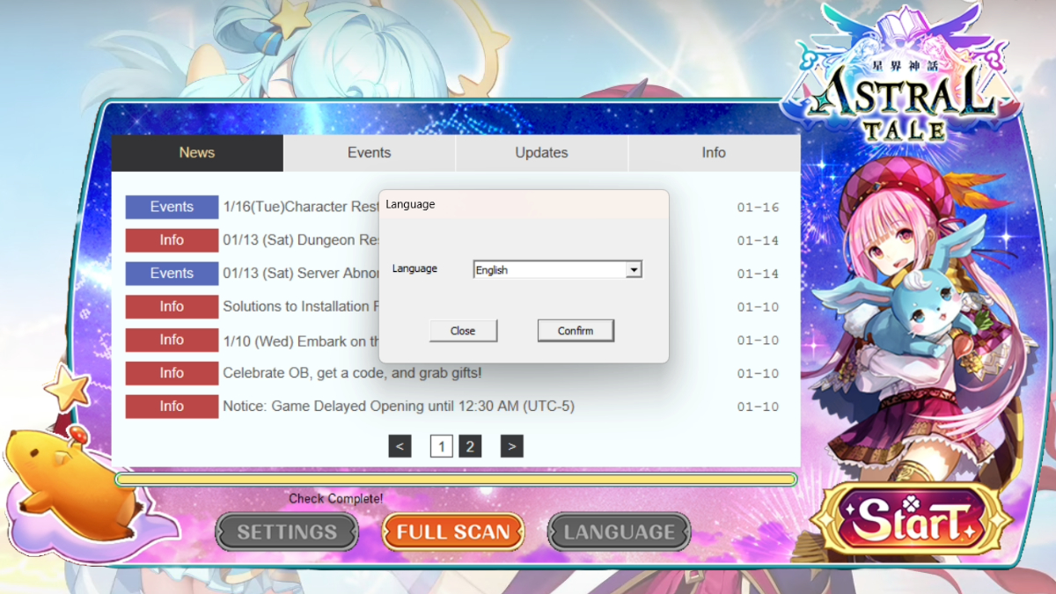Click the Info badge on the installation solutions entry

click(x=171, y=306)
